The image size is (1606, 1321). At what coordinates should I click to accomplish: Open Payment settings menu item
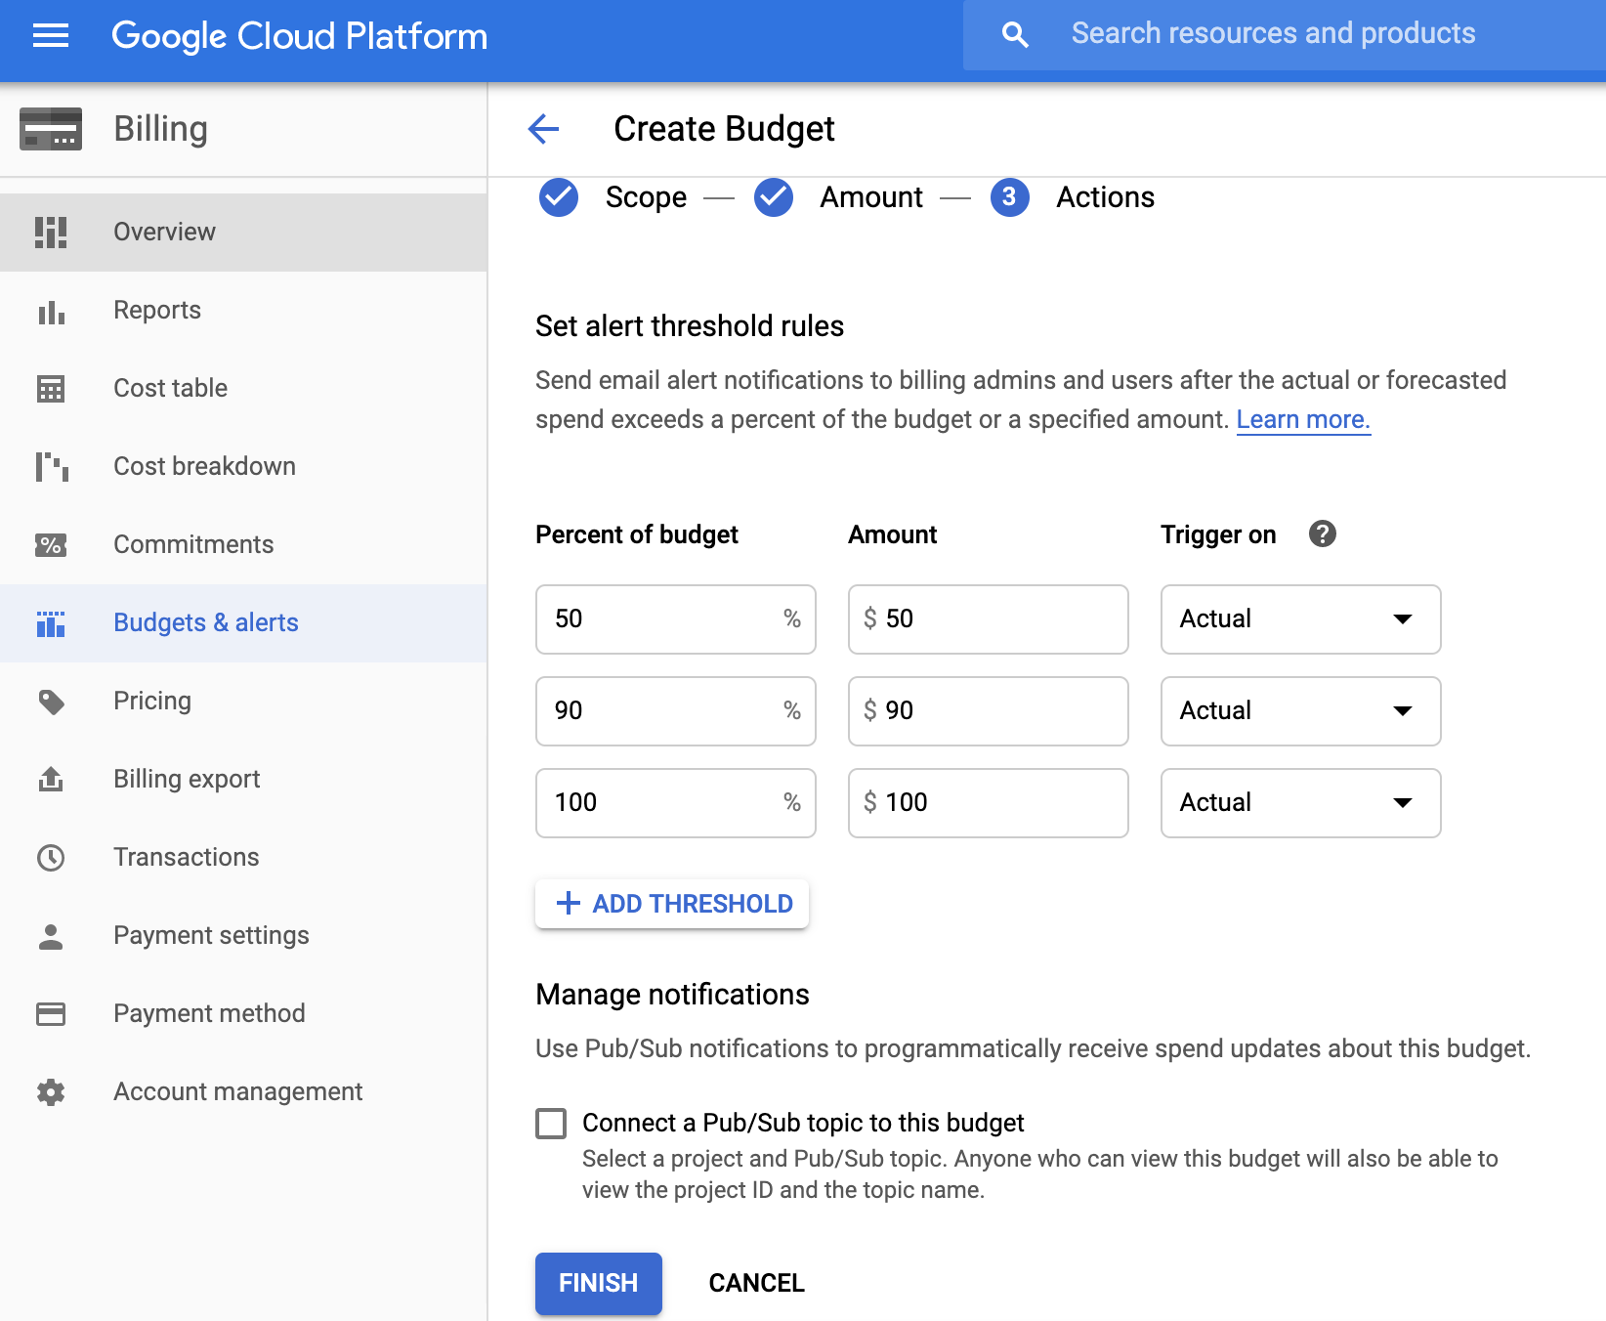244,936
